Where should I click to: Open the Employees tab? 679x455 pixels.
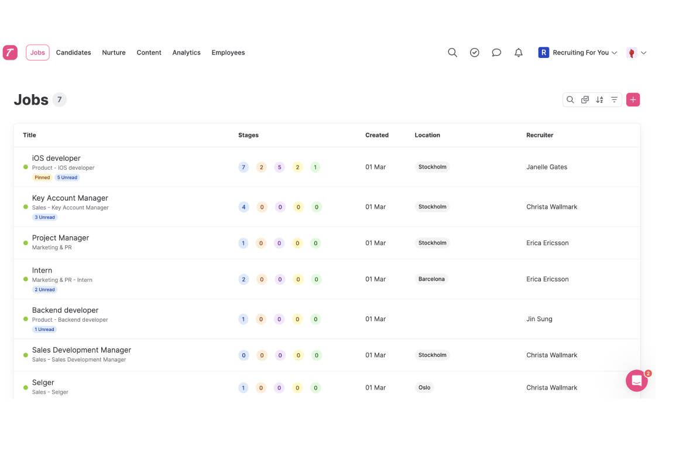pyautogui.click(x=228, y=52)
